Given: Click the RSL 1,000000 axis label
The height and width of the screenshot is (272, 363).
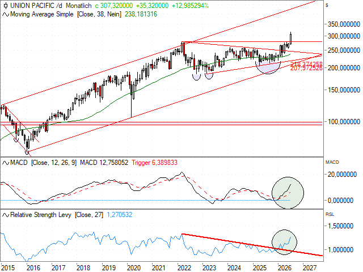Looking at the screenshot, I should [340, 250].
